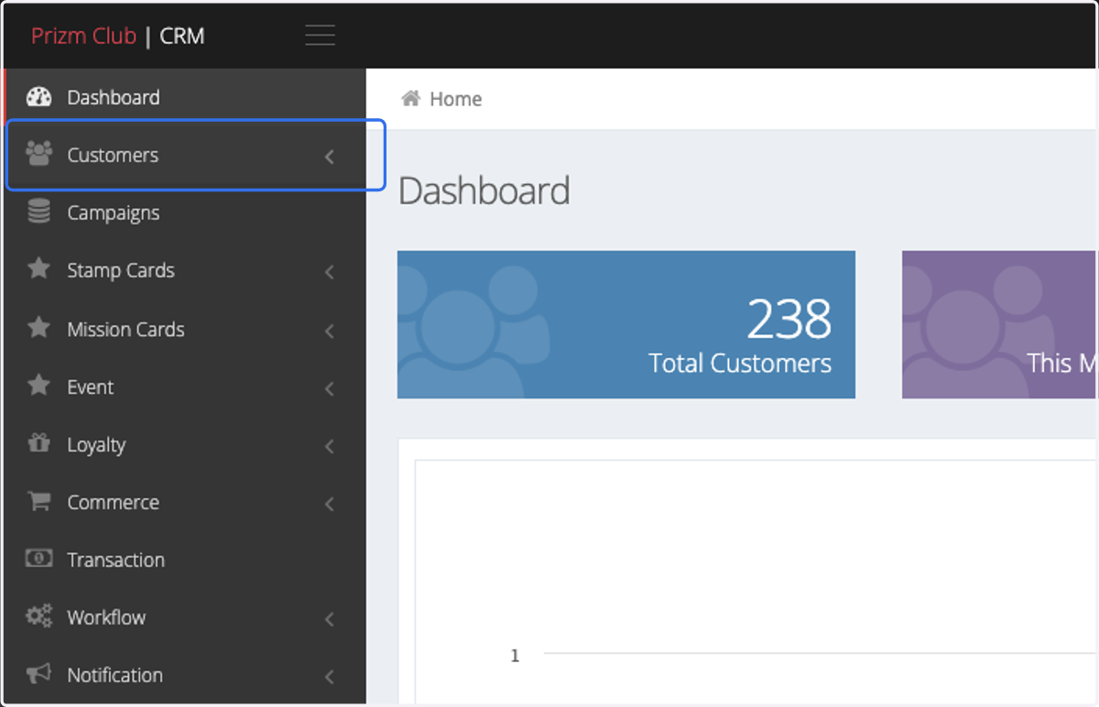
Task: Select the Commerce menu item
Action: pos(185,502)
